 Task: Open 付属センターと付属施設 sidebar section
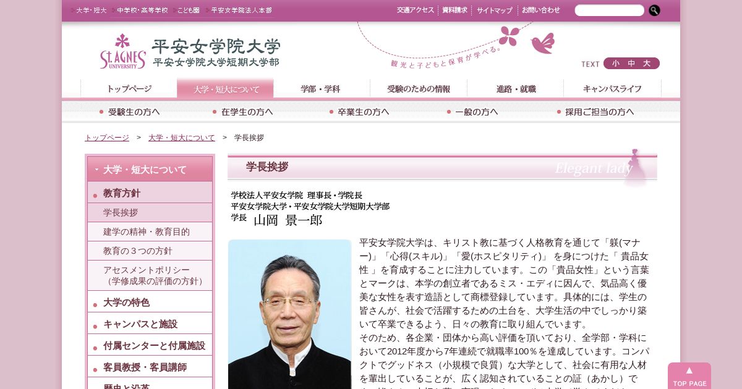150,345
